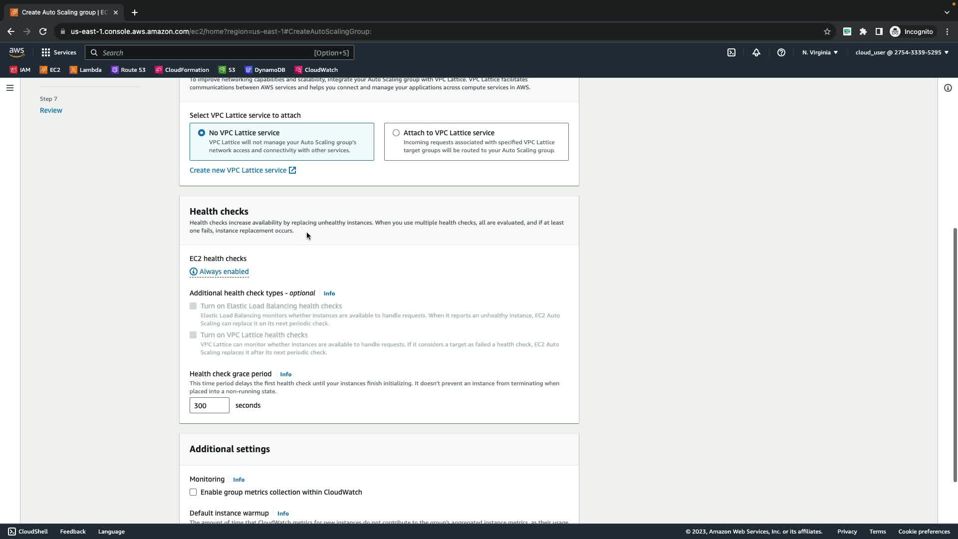Open the hamburger side navigation menu

(9, 88)
